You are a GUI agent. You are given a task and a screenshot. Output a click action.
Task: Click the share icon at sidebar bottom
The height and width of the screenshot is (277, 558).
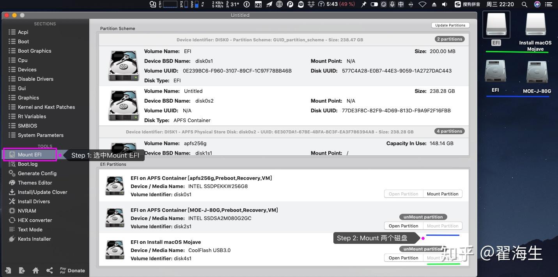tap(49, 270)
